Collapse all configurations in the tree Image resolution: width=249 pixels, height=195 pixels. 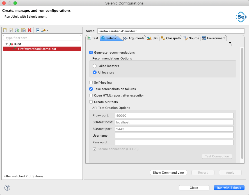(x=38, y=30)
